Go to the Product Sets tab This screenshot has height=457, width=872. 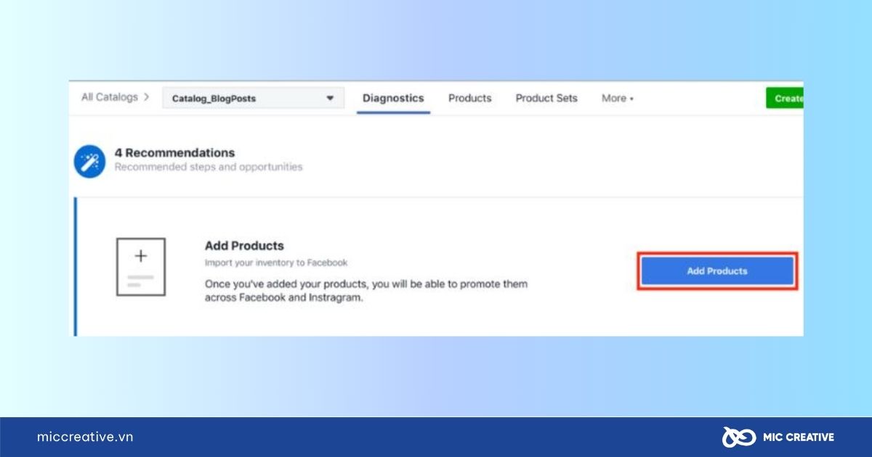click(546, 99)
